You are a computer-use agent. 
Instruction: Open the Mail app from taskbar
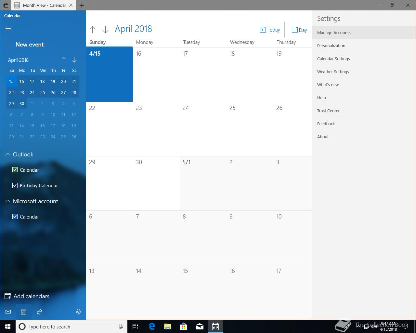tap(200, 326)
